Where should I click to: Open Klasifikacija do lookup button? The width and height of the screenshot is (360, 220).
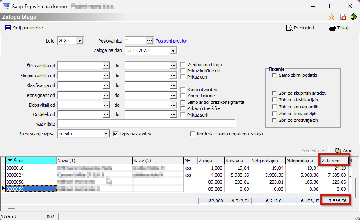[173, 85]
